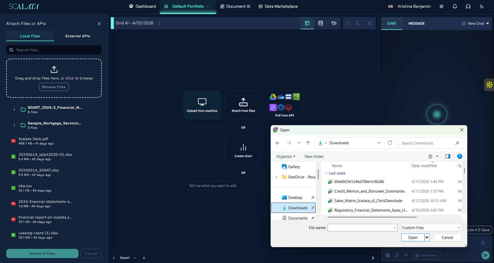Open help in the Open dialog
The width and height of the screenshot is (494, 263).
coord(459,156)
